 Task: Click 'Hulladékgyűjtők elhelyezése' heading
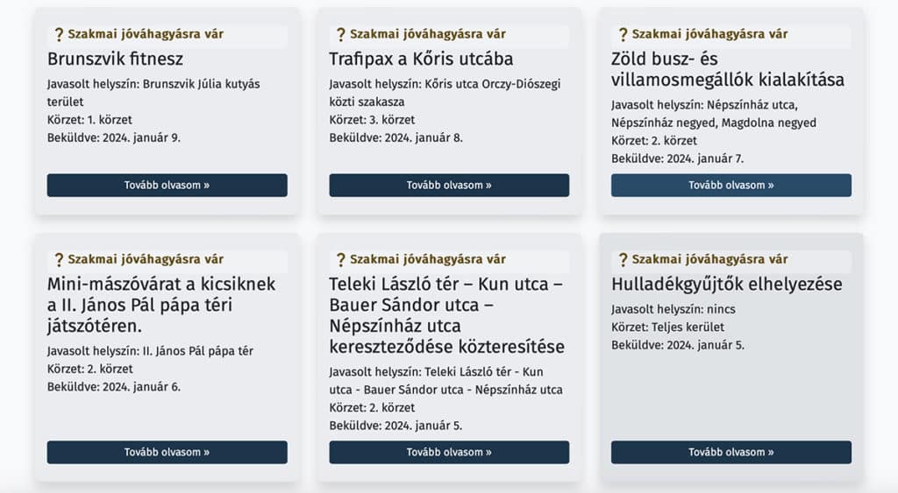[727, 285]
